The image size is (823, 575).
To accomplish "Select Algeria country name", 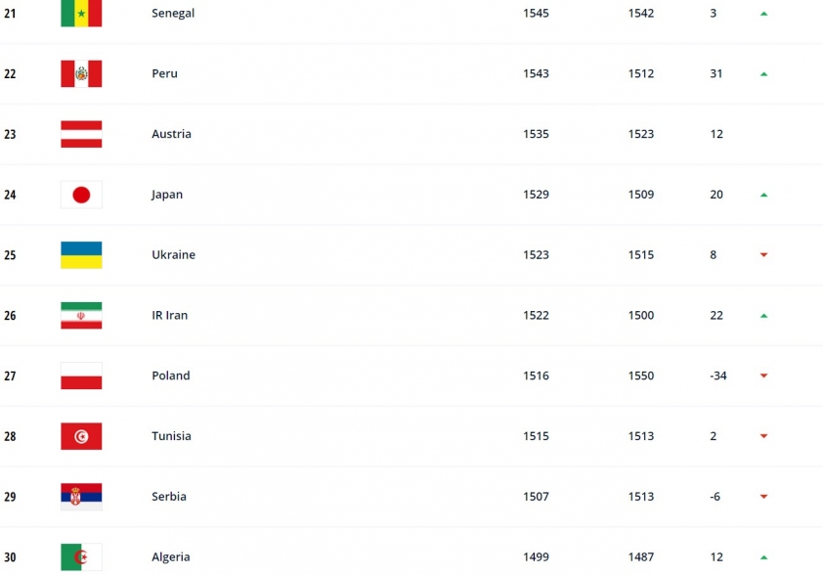I will click(x=171, y=557).
